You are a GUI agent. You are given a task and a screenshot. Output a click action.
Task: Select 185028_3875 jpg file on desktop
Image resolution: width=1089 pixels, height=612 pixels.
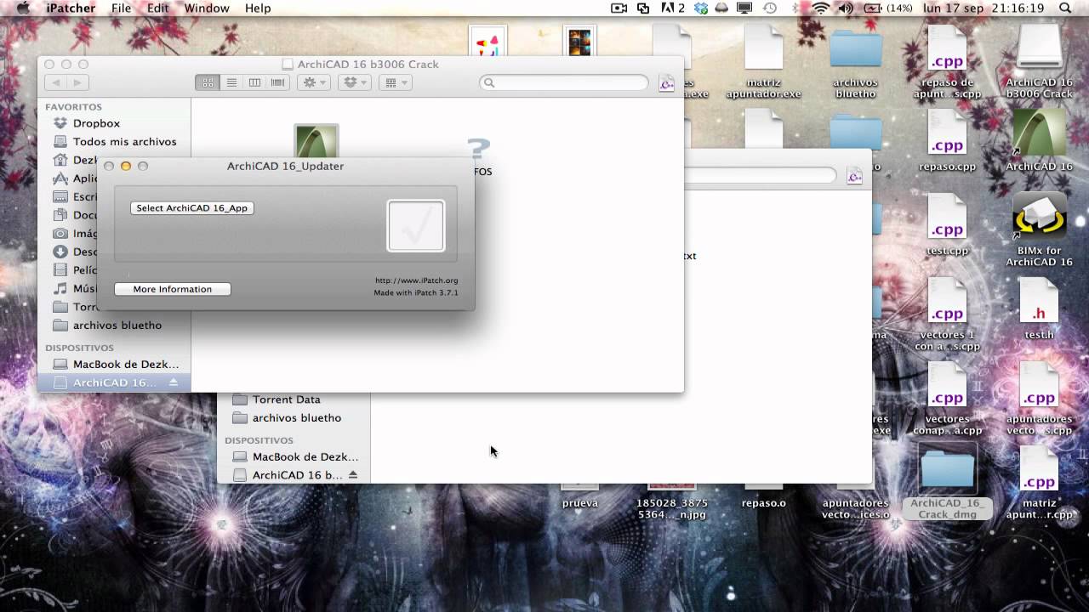[x=672, y=502]
